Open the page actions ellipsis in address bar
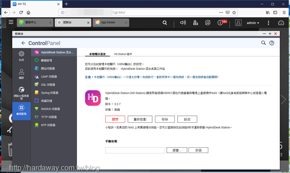Image resolution: width=290 pixels, height=173 pixels. click(x=221, y=13)
